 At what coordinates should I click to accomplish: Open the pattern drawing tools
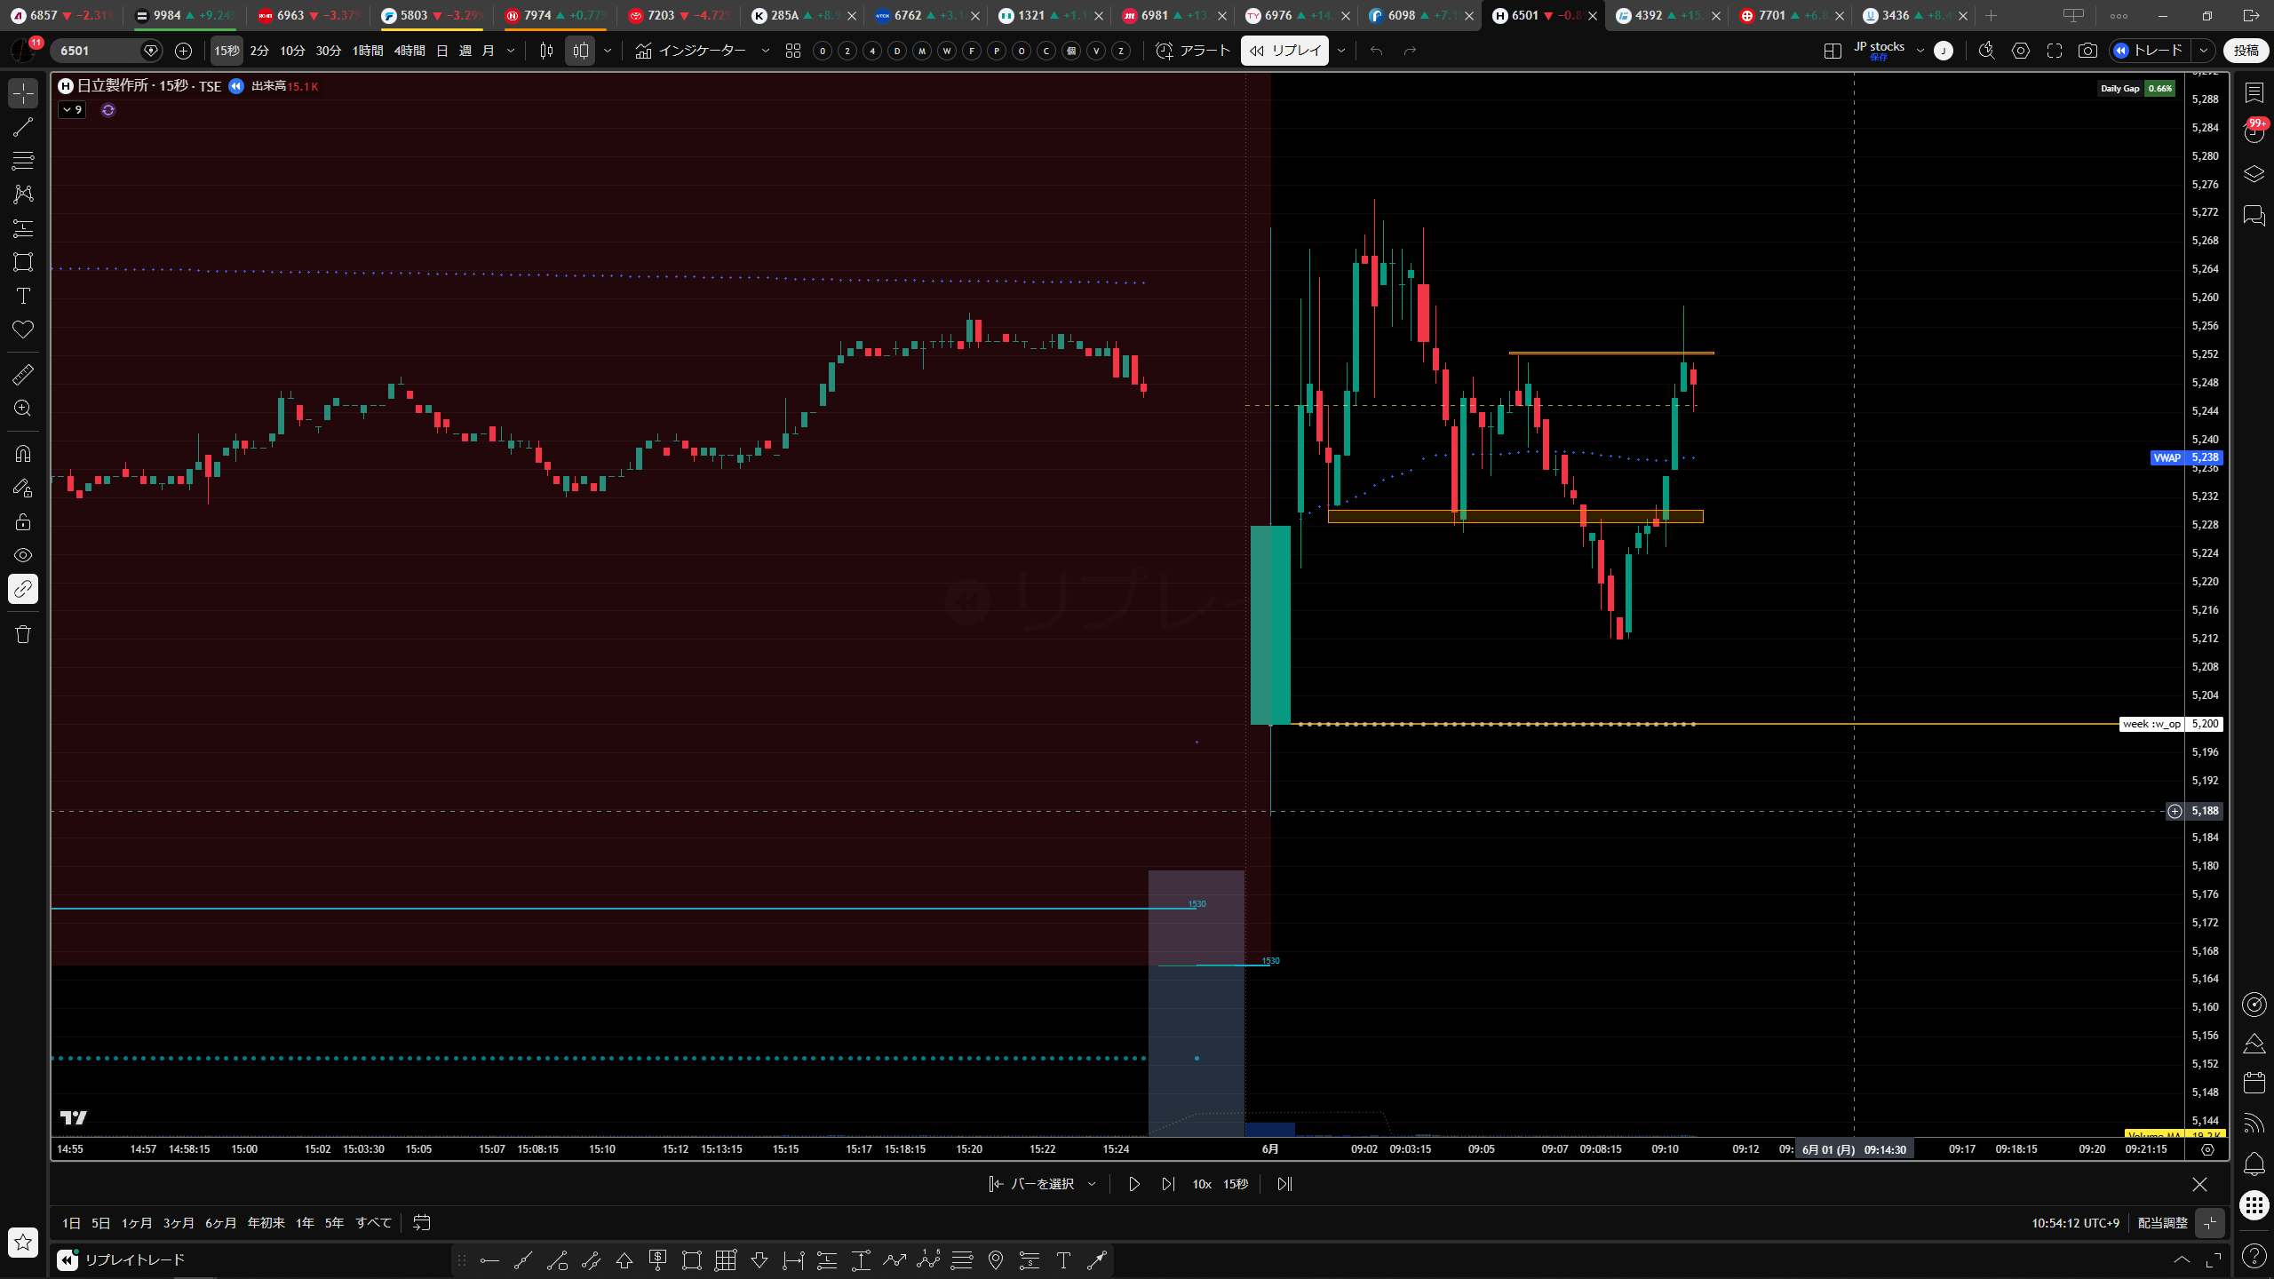(23, 194)
